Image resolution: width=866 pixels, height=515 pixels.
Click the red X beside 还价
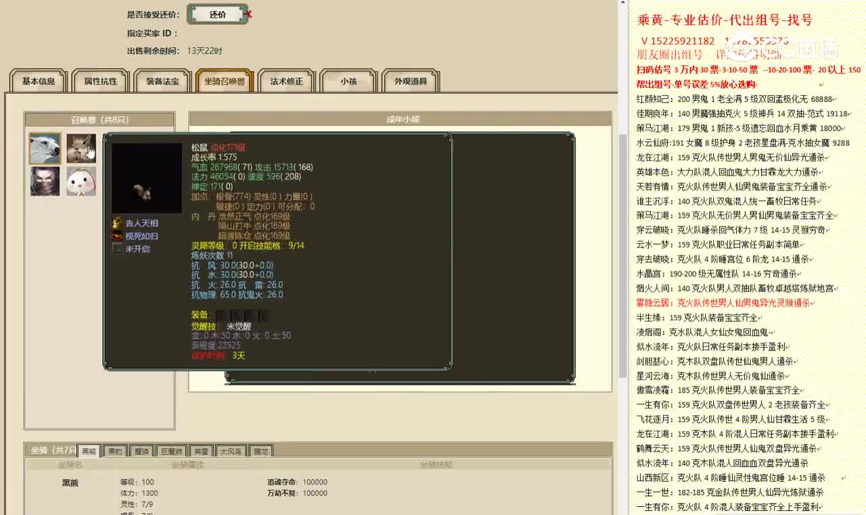[x=249, y=14]
